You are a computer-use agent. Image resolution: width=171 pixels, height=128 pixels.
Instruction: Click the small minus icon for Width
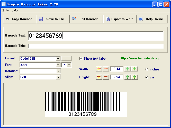pos(106,69)
